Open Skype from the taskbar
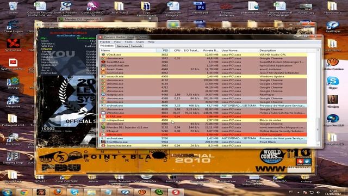 tap(74, 192)
